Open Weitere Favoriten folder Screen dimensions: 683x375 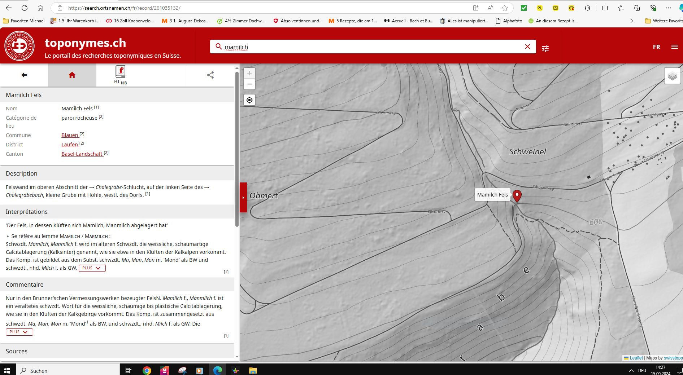(664, 21)
